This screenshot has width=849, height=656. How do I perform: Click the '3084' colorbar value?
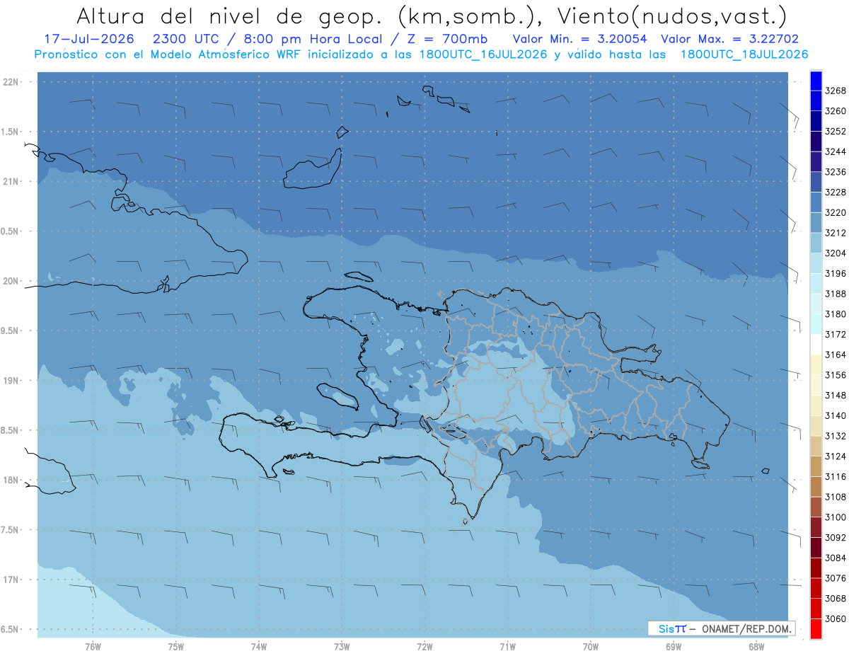coord(836,558)
